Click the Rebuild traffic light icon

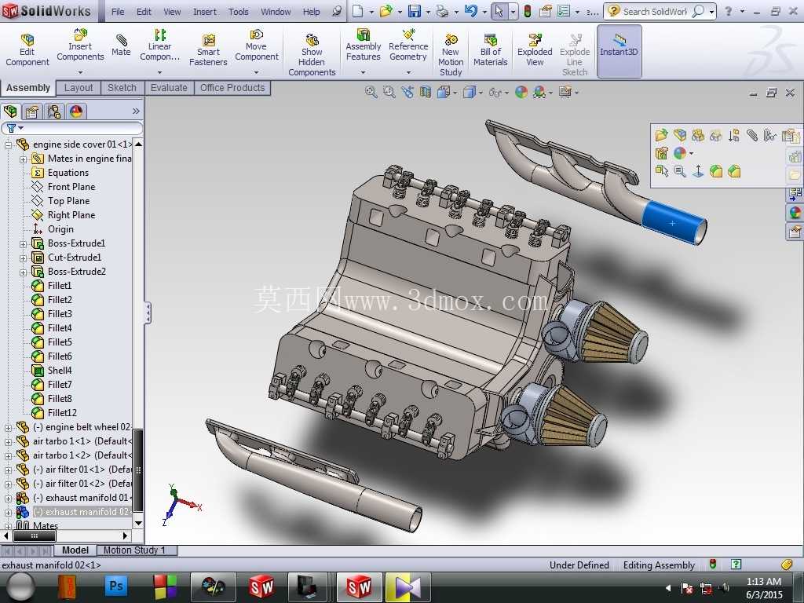(527, 11)
